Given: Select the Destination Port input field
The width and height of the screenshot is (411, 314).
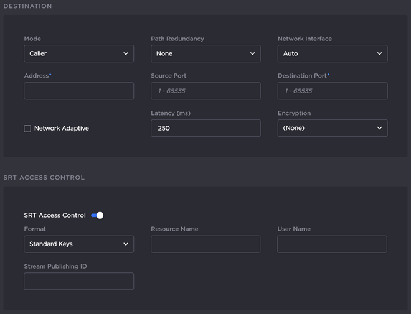Looking at the screenshot, I should [x=332, y=91].
